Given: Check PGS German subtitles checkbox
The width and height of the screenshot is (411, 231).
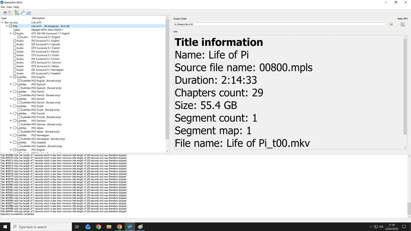Looking at the screenshot, I should [x=15, y=121].
